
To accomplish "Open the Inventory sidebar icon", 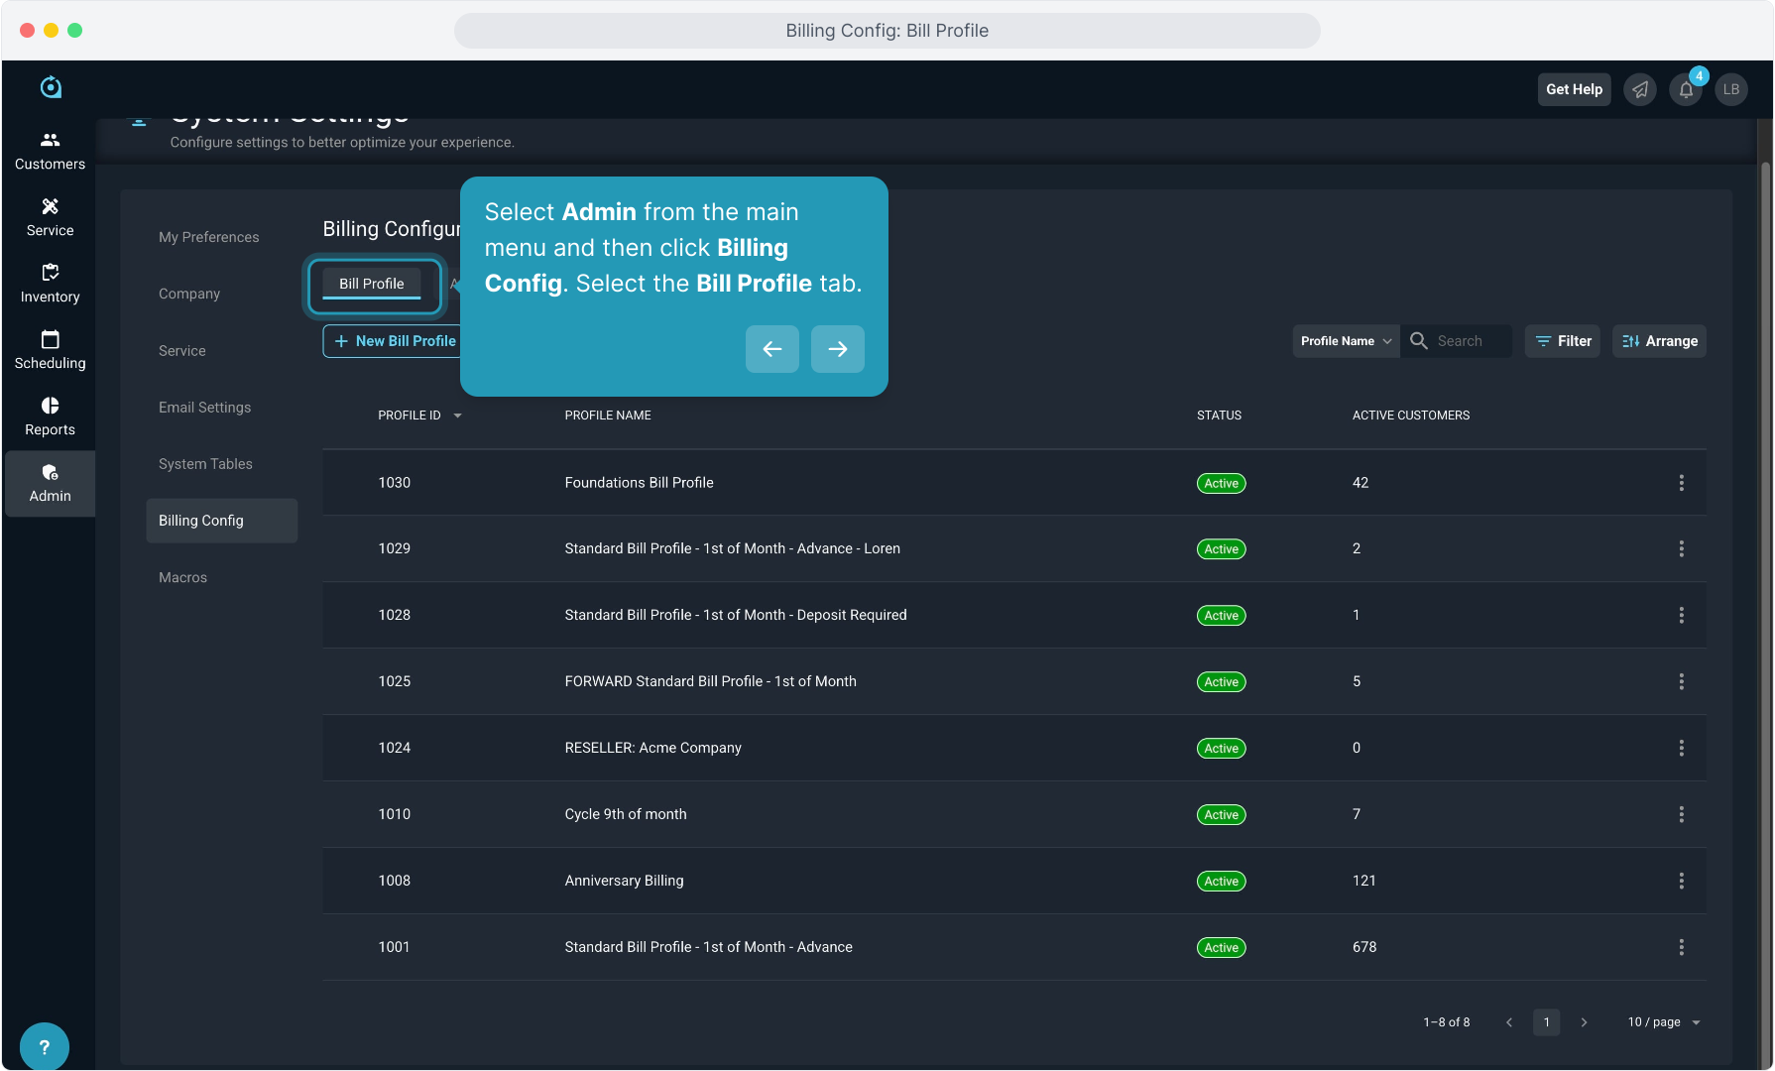I will point(50,284).
